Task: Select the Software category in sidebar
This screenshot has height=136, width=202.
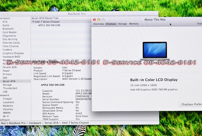Action: point(5,120)
